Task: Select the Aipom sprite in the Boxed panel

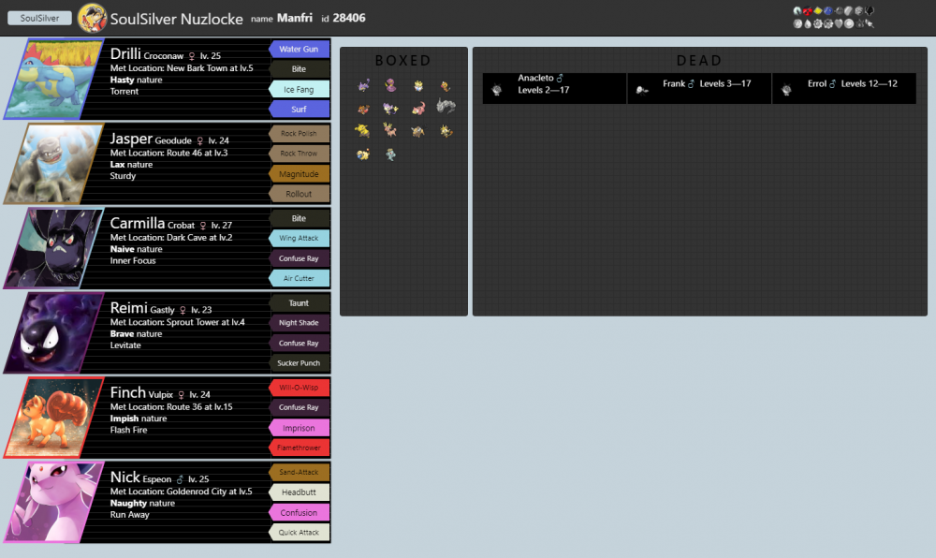Action: point(388,109)
